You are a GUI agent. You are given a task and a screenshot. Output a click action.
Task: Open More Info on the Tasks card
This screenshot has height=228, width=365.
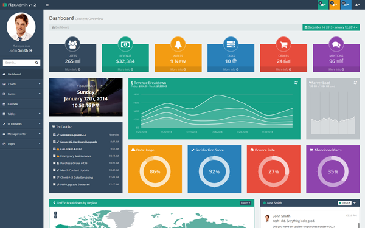(231, 69)
